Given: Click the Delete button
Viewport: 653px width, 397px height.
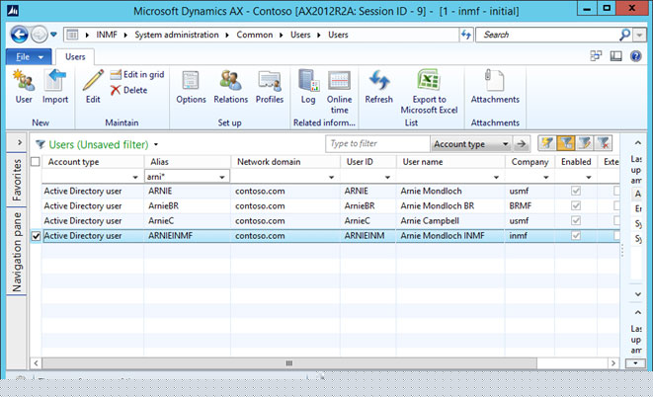Looking at the screenshot, I should tap(129, 90).
